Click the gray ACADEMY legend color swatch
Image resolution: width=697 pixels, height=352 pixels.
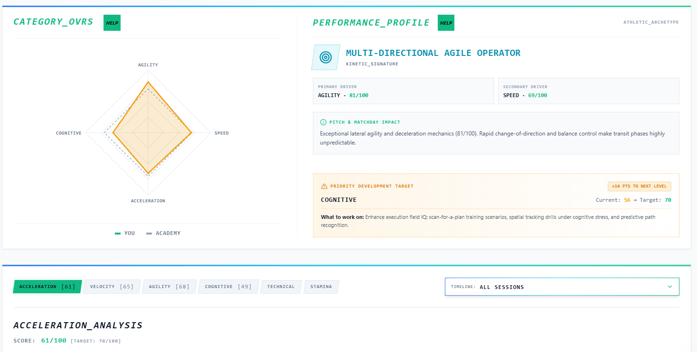tap(149, 234)
